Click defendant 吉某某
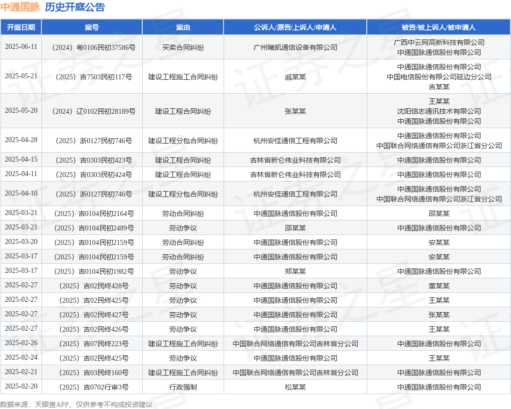 tap(439, 87)
